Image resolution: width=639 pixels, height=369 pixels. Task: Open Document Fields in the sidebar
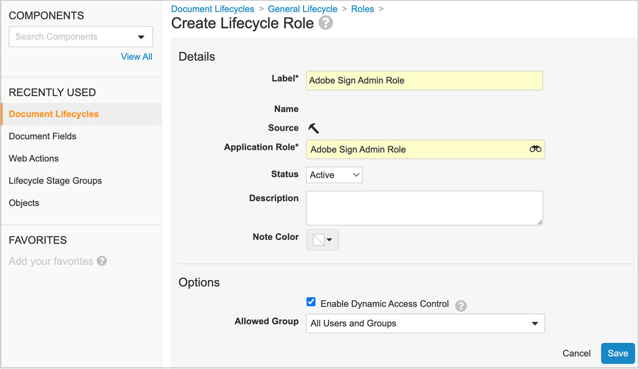click(42, 136)
